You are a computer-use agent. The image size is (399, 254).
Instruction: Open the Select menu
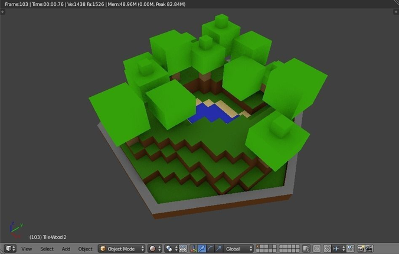47,249
